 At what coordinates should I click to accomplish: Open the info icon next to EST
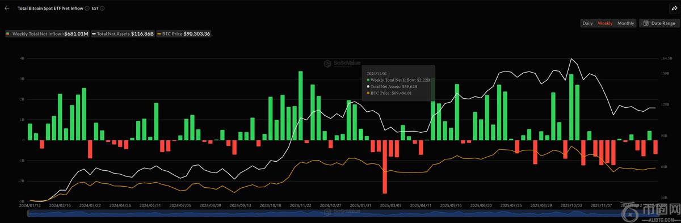[x=102, y=9]
